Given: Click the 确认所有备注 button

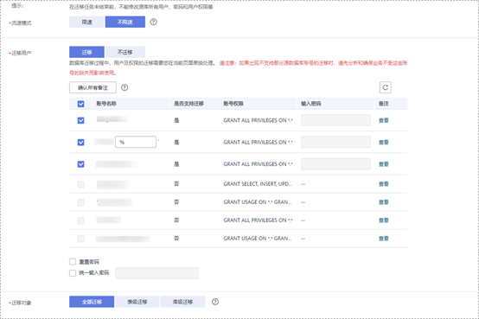Looking at the screenshot, I should coord(93,87).
